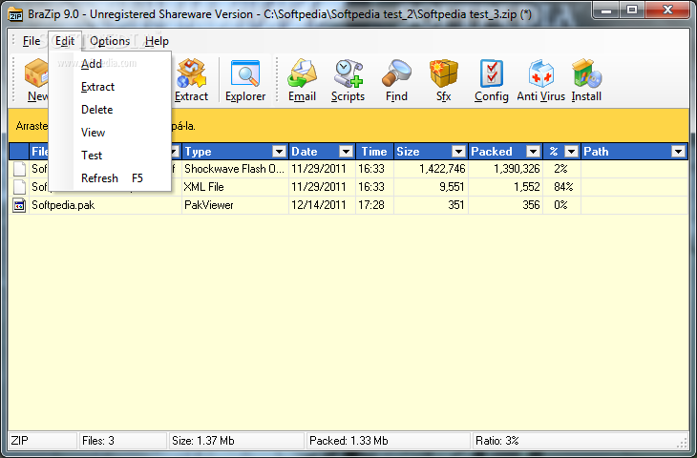
Task: Choose Refresh F5 in Edit menu
Action: (110, 178)
